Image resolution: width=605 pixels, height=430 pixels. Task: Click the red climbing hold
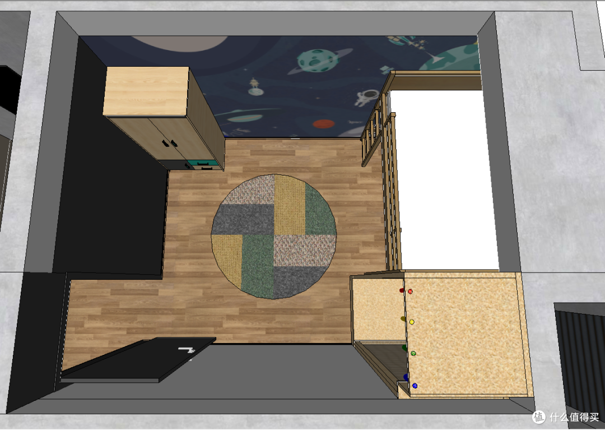[x=410, y=292]
